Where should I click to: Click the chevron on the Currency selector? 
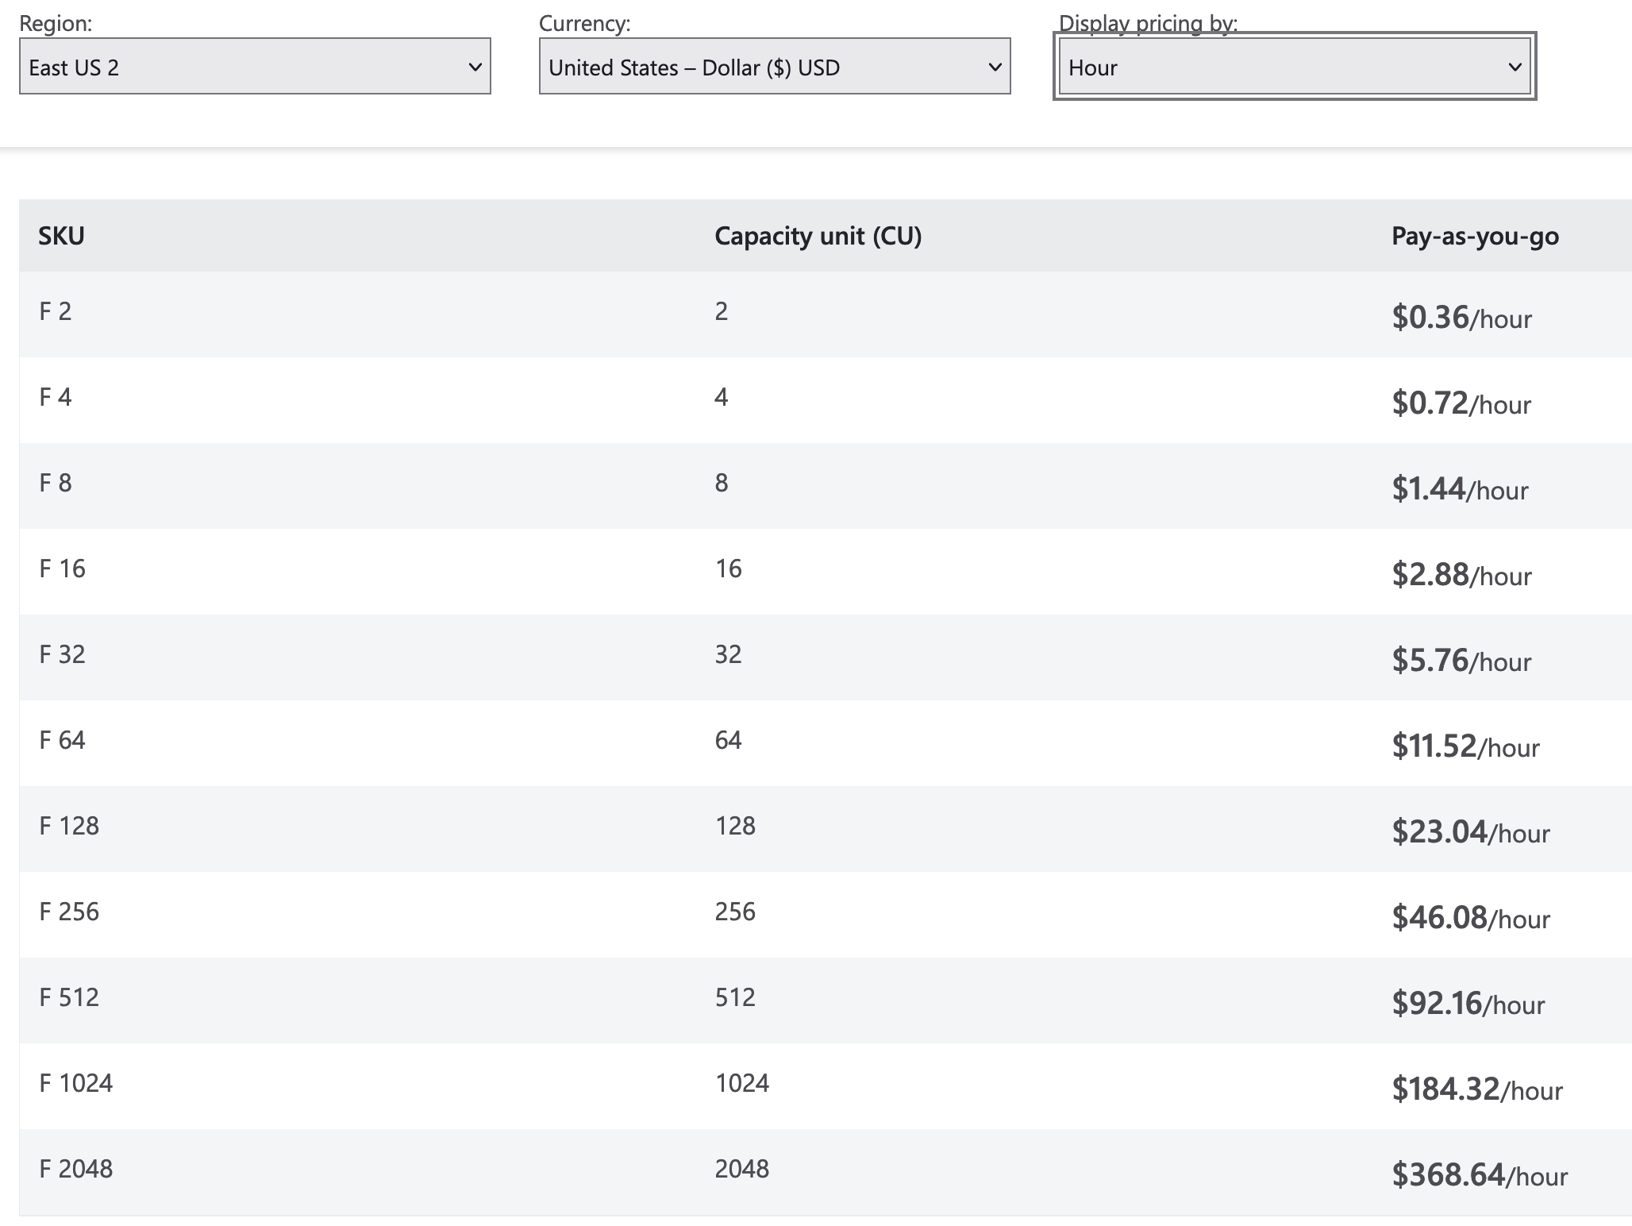pyautogui.click(x=995, y=68)
